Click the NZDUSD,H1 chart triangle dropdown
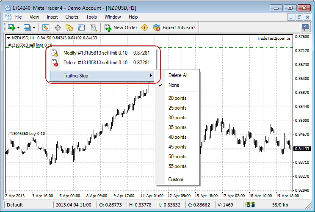The height and width of the screenshot is (212, 315). (8, 38)
